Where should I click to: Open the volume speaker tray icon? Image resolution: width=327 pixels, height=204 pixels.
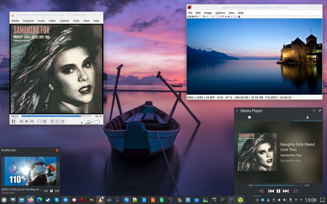279,200
